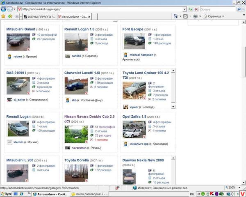Open the navaraman user link
The width and height of the screenshot is (246, 197).
(79, 148)
